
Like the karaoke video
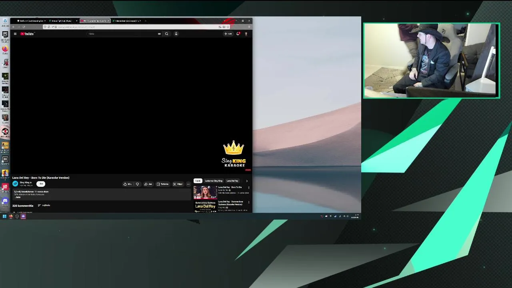point(127,184)
